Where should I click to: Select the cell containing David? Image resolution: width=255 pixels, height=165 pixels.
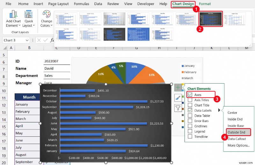pyautogui.click(x=57, y=68)
